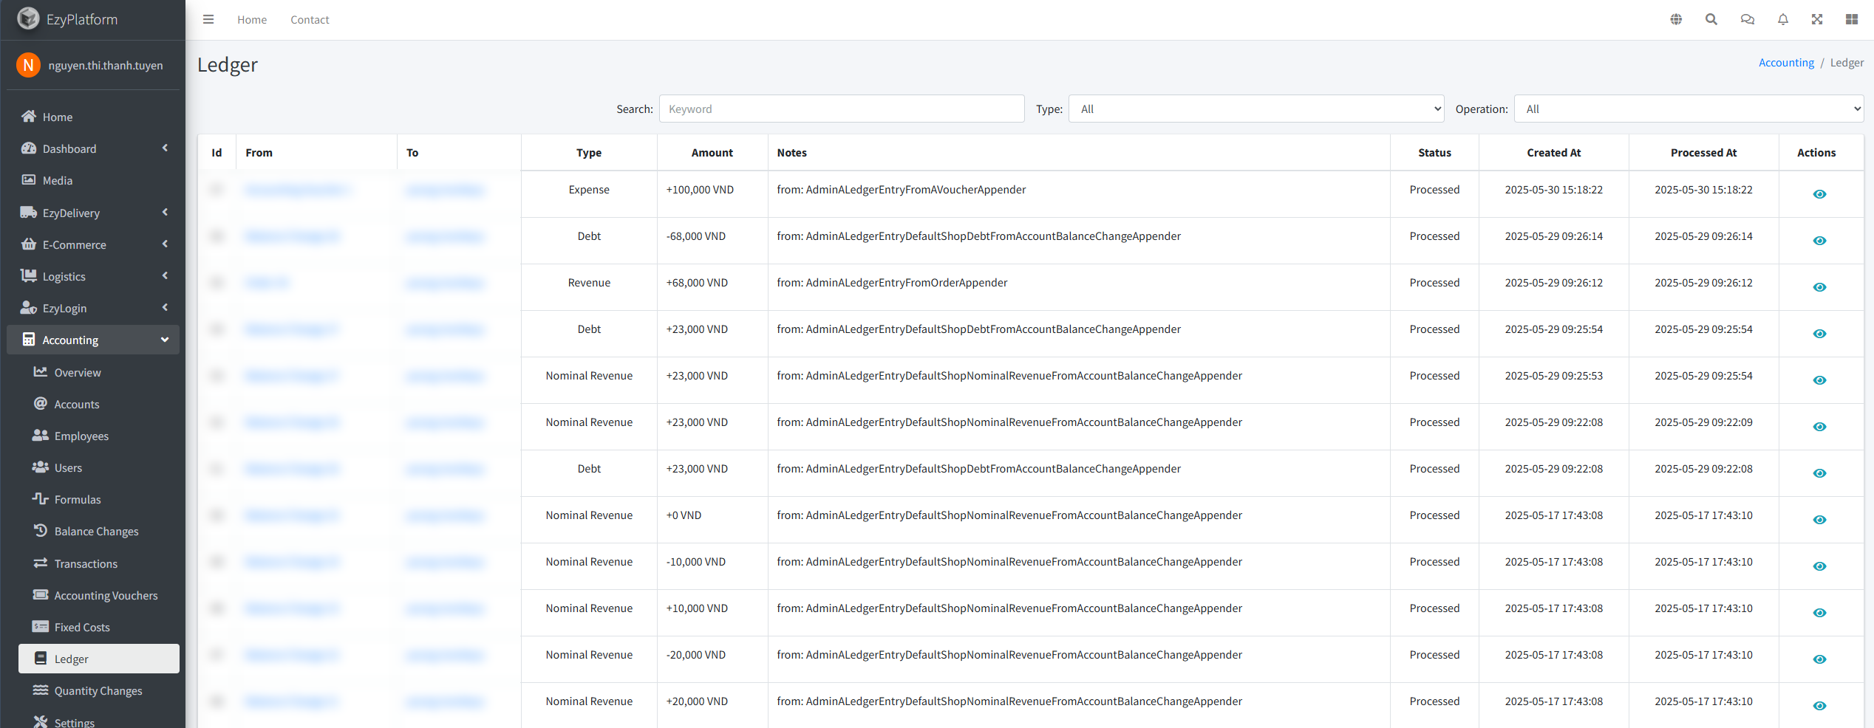
Task: View the Debt -68,000 VND entry
Action: pos(1819,241)
